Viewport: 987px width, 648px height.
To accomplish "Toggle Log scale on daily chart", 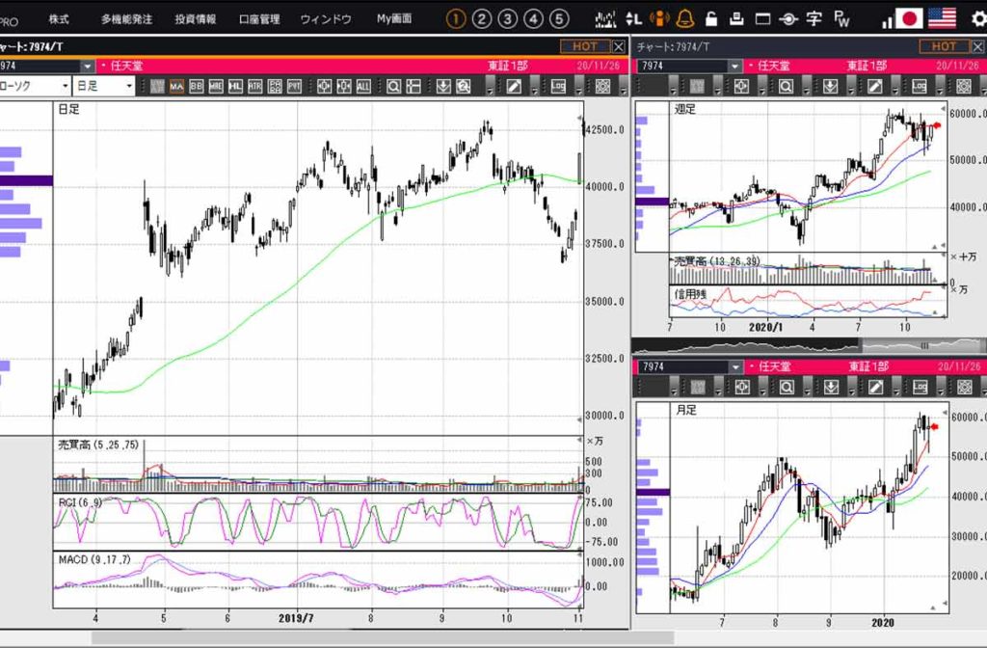I will tap(558, 86).
